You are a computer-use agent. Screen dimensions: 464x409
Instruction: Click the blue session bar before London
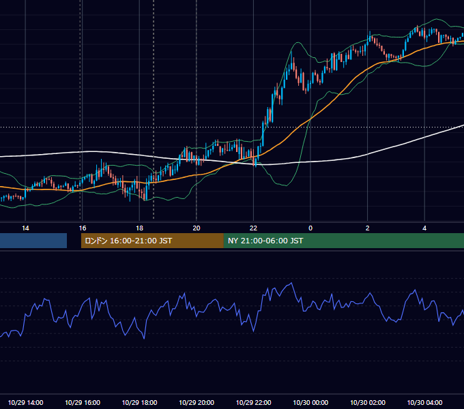click(33, 241)
